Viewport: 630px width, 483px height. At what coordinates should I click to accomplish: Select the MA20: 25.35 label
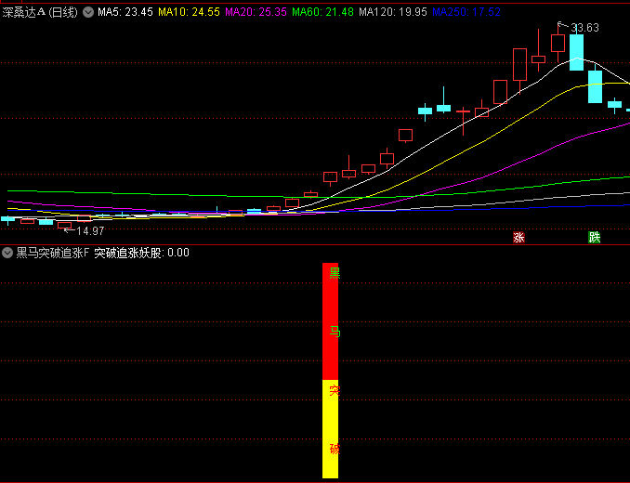click(256, 12)
